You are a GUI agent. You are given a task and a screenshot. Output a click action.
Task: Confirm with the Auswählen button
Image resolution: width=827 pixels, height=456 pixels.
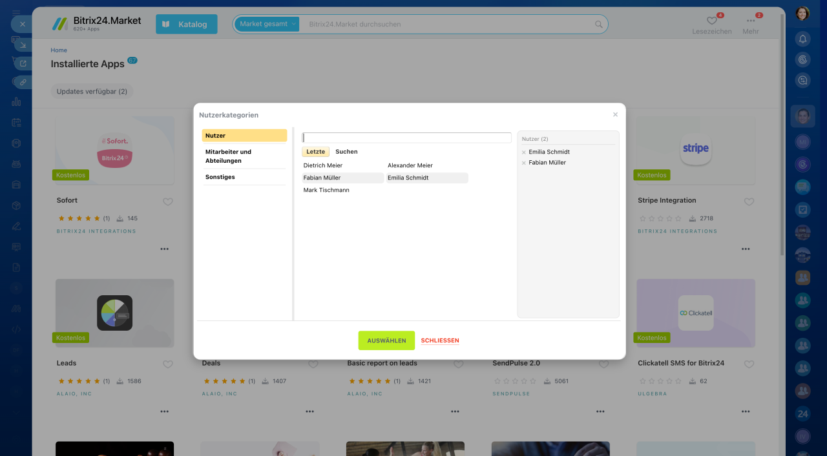386,340
